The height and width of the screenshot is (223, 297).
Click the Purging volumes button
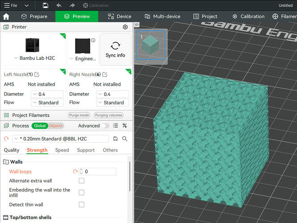click(109, 115)
